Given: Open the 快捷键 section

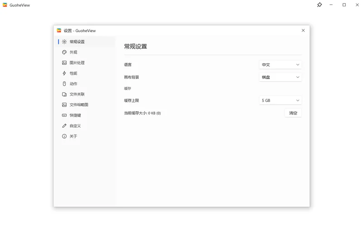Looking at the screenshot, I should [85, 115].
